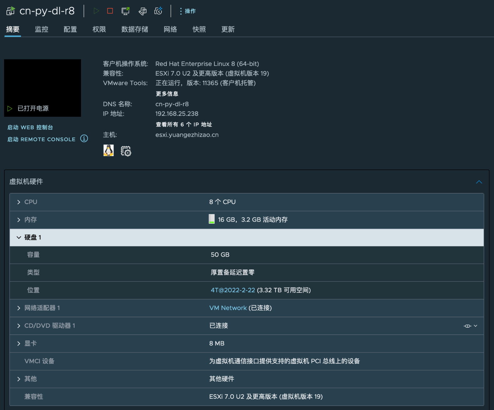Open the 更新 tab
Viewport: 494px width, 410px height.
click(228, 29)
